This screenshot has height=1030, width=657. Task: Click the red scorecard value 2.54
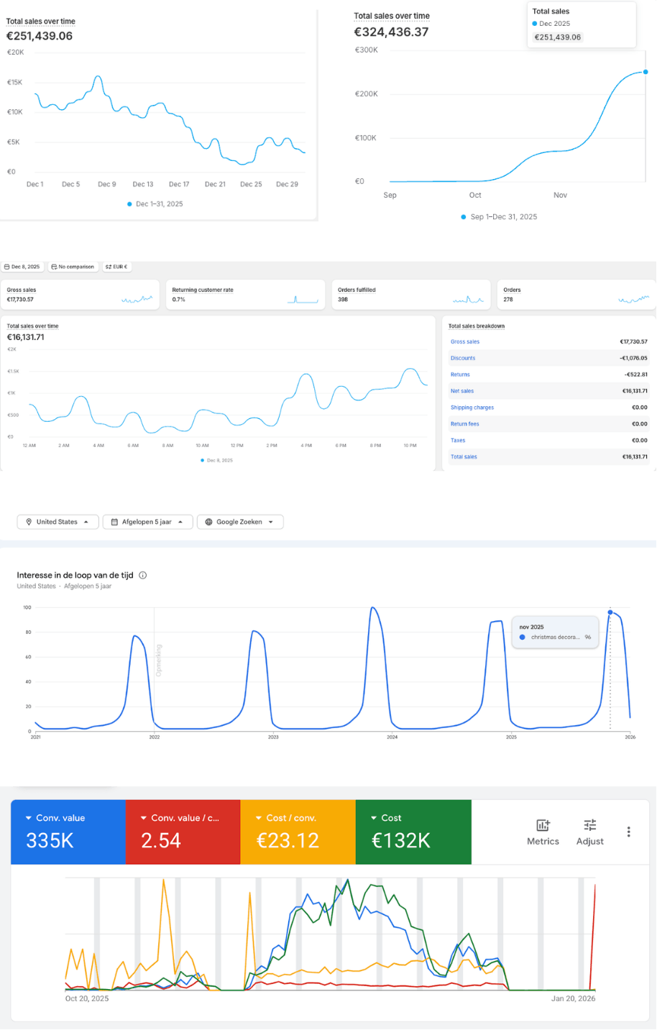161,841
